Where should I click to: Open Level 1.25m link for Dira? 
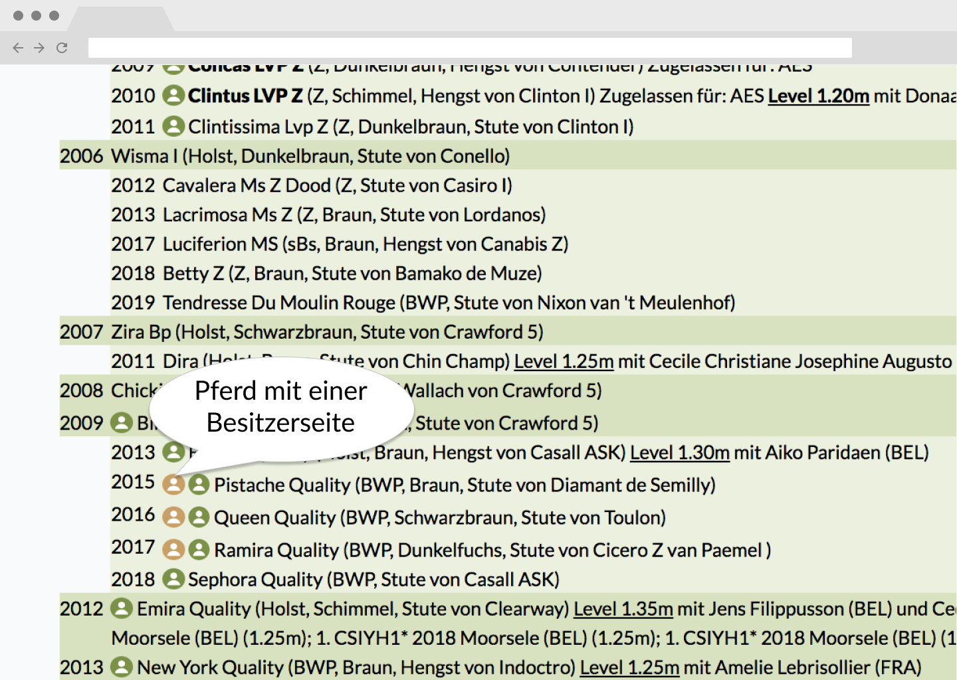coord(564,361)
